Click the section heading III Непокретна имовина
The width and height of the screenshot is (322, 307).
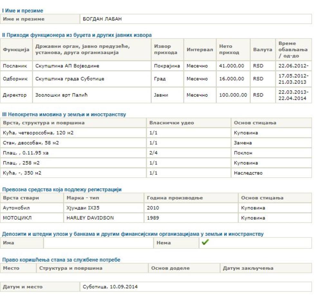(x=64, y=114)
